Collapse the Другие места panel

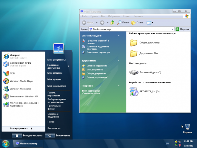point(119,61)
